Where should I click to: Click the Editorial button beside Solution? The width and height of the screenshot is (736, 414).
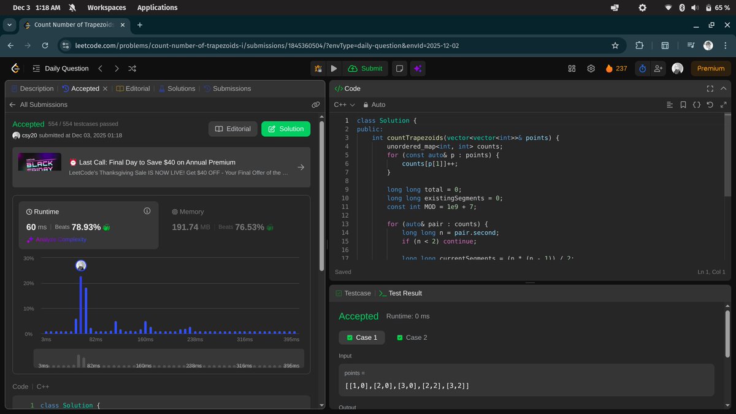click(233, 129)
